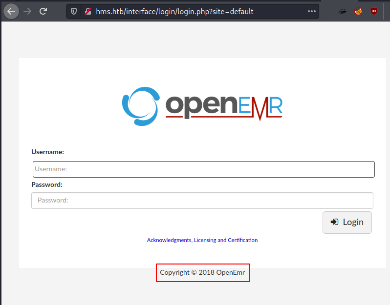Click the Username: label text

tap(47, 152)
